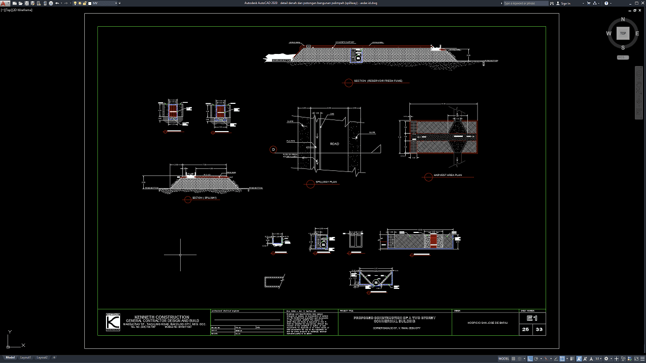Open the WCS coordinate system dropdown

pos(622,57)
